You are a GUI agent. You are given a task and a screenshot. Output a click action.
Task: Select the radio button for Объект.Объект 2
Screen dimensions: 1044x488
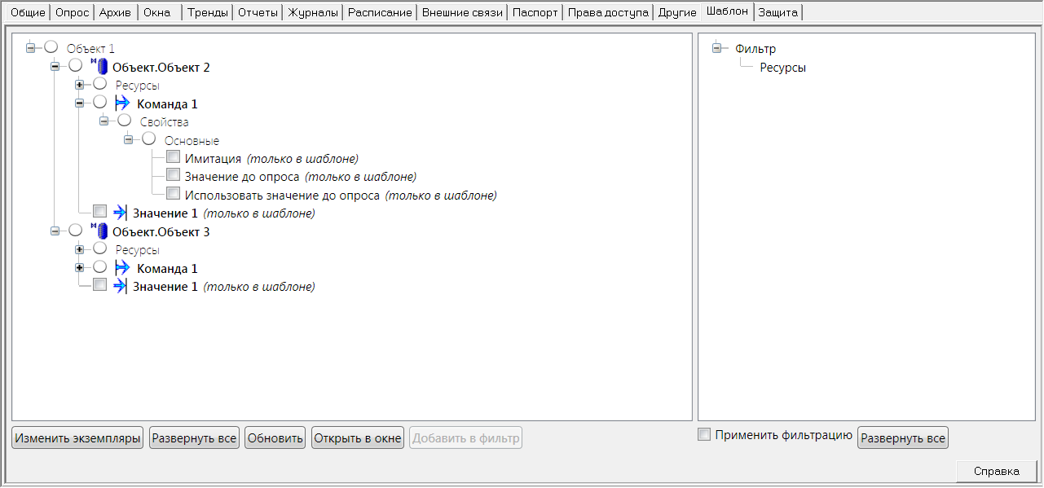(x=75, y=66)
